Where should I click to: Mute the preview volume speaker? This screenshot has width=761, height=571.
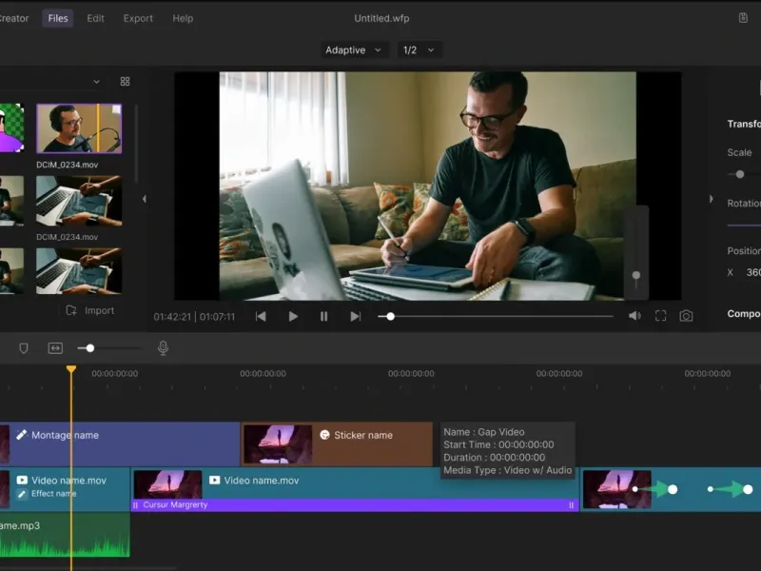tap(634, 317)
